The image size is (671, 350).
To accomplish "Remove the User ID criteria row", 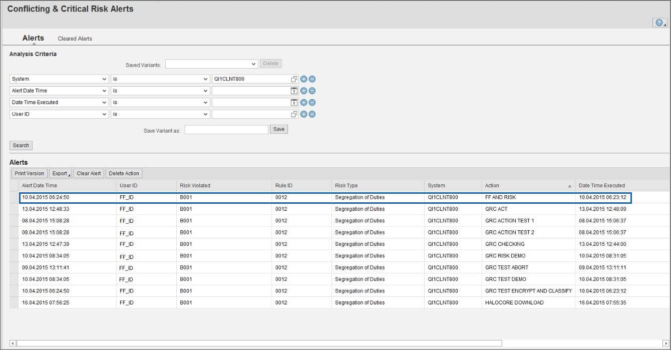I will click(x=312, y=114).
